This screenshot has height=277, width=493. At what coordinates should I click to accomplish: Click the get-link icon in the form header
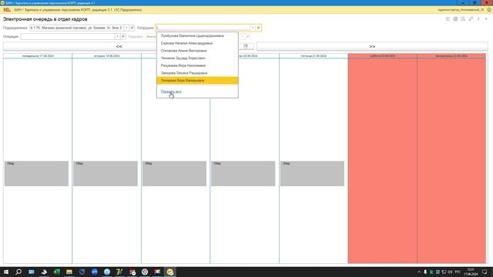click(471, 19)
